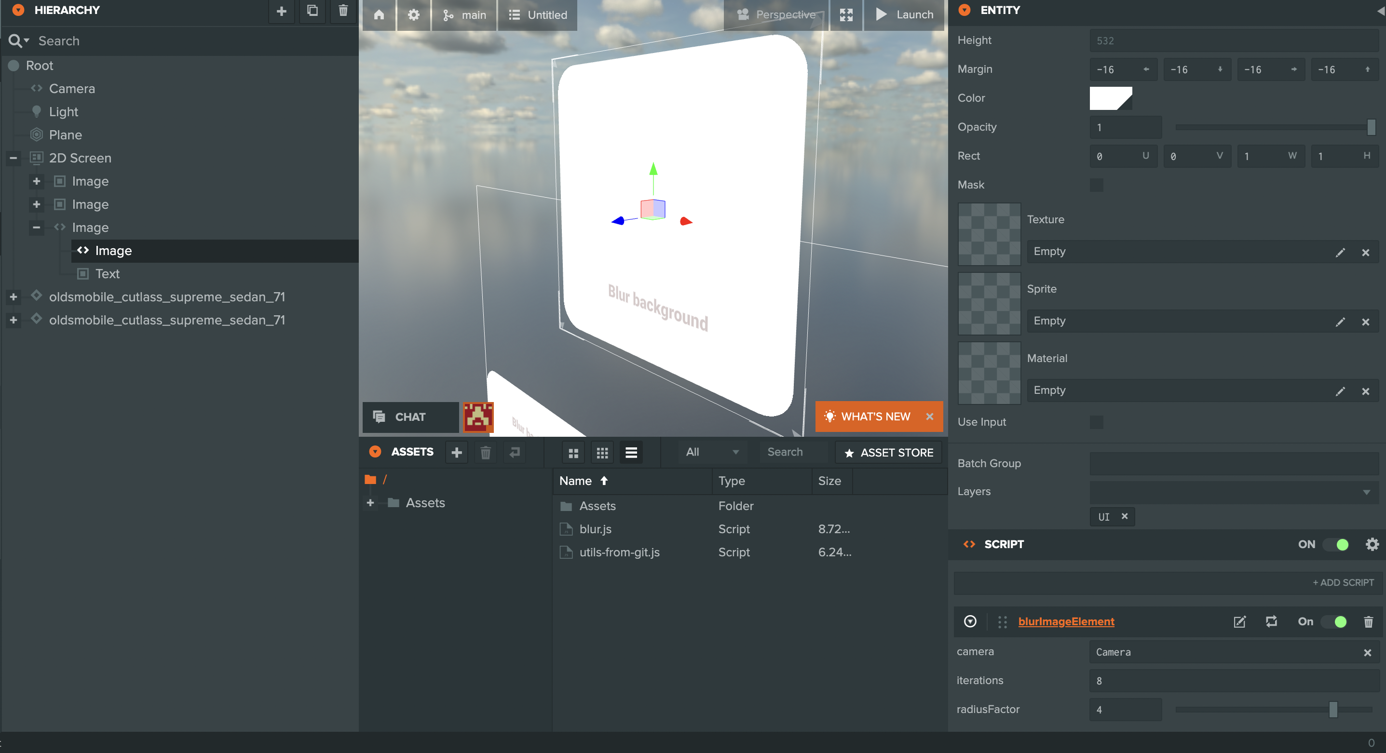This screenshot has width=1386, height=753.
Task: Toggle fullscreen viewport mode
Action: tap(846, 14)
